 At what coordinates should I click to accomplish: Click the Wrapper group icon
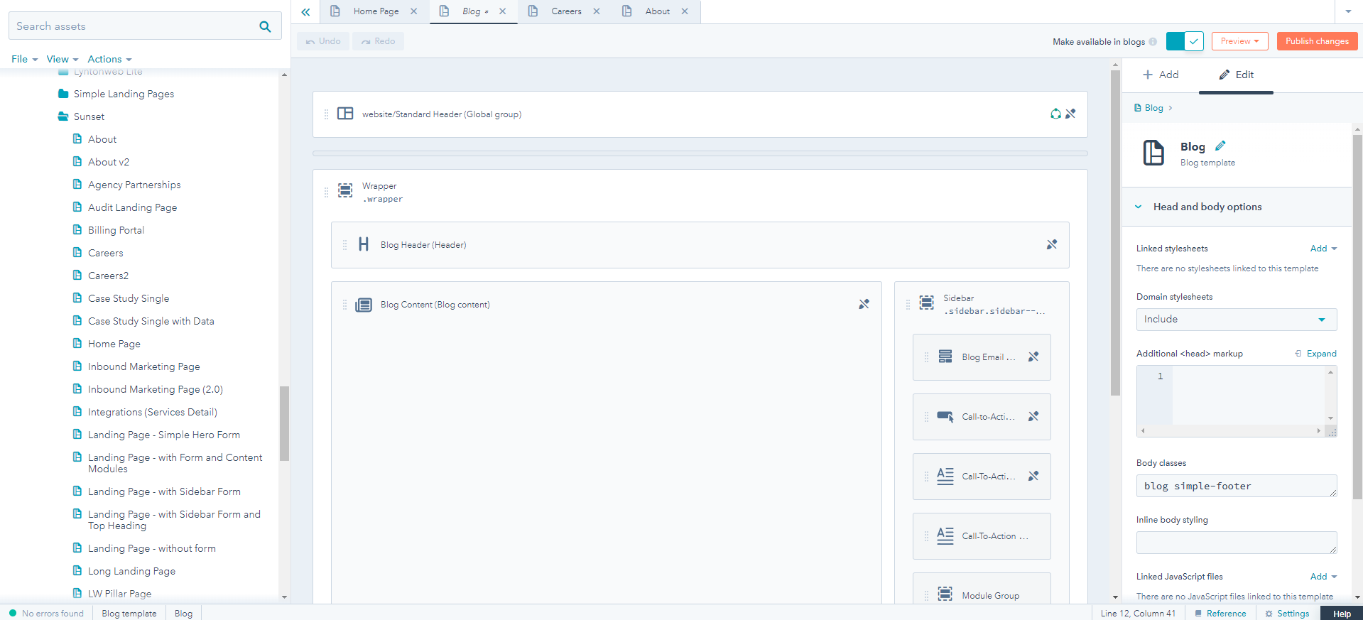pos(345,190)
